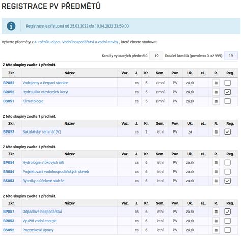Open the R. detail icon for Projektování vodohospodářských staveb
Screen dimensions: 241x237
(216, 172)
